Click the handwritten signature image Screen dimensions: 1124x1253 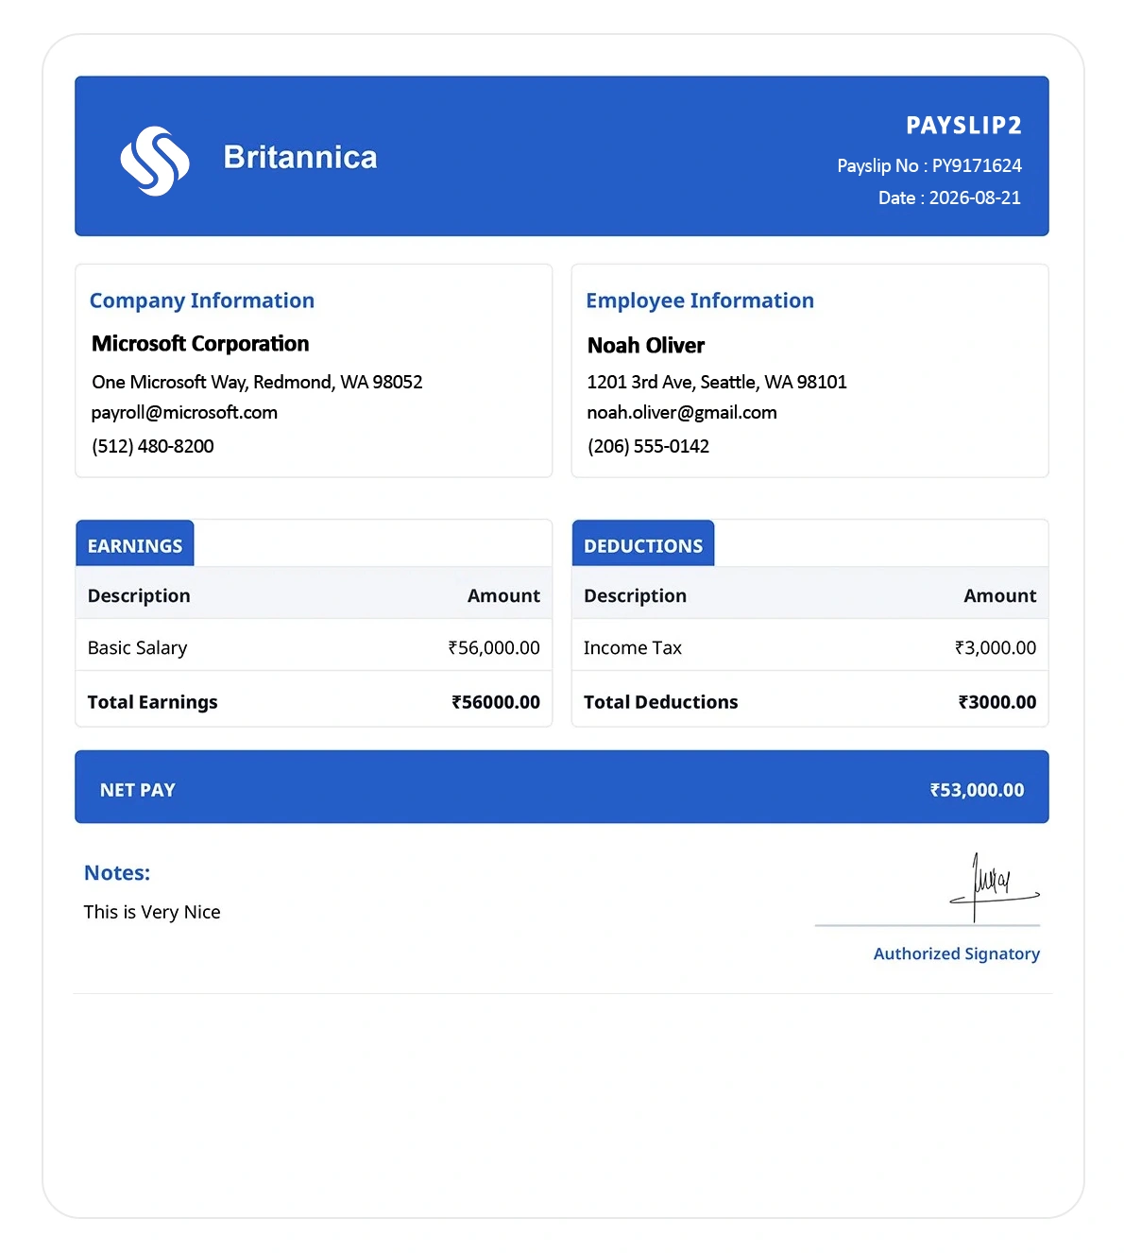click(994, 886)
